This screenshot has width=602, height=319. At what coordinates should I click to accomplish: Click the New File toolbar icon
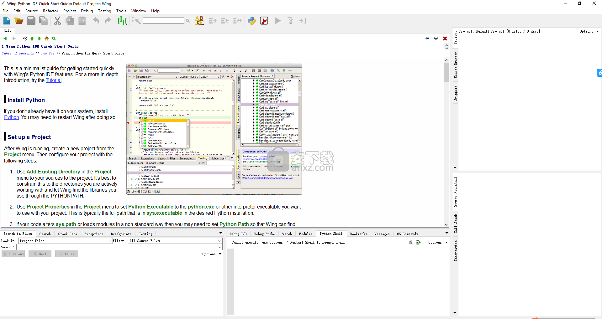tap(7, 21)
